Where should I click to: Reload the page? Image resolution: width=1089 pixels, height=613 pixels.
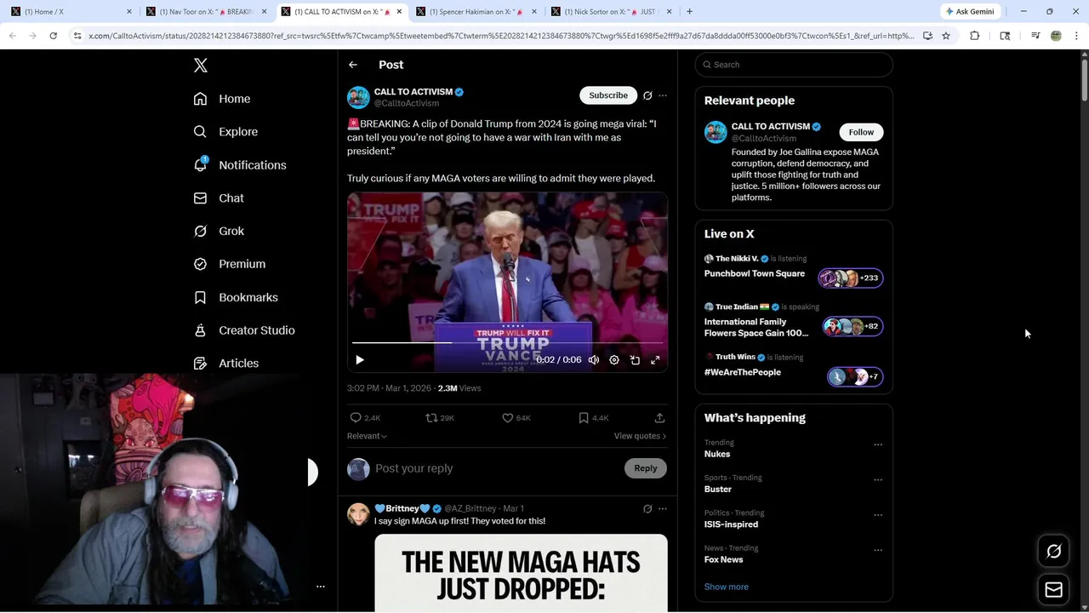pyautogui.click(x=53, y=36)
